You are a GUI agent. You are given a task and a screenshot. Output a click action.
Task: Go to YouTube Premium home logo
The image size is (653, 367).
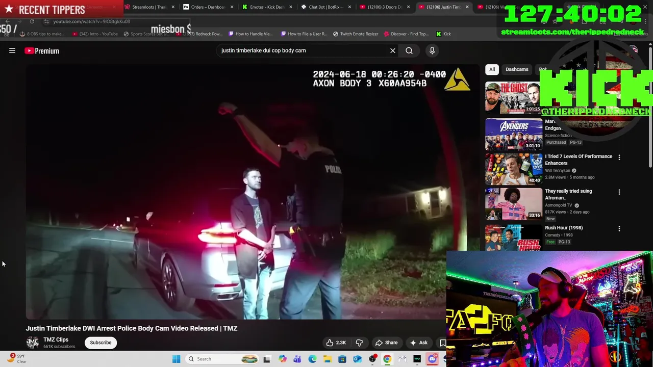pos(42,50)
